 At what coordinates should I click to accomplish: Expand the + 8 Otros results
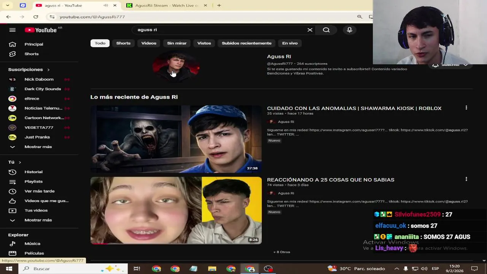click(282, 252)
